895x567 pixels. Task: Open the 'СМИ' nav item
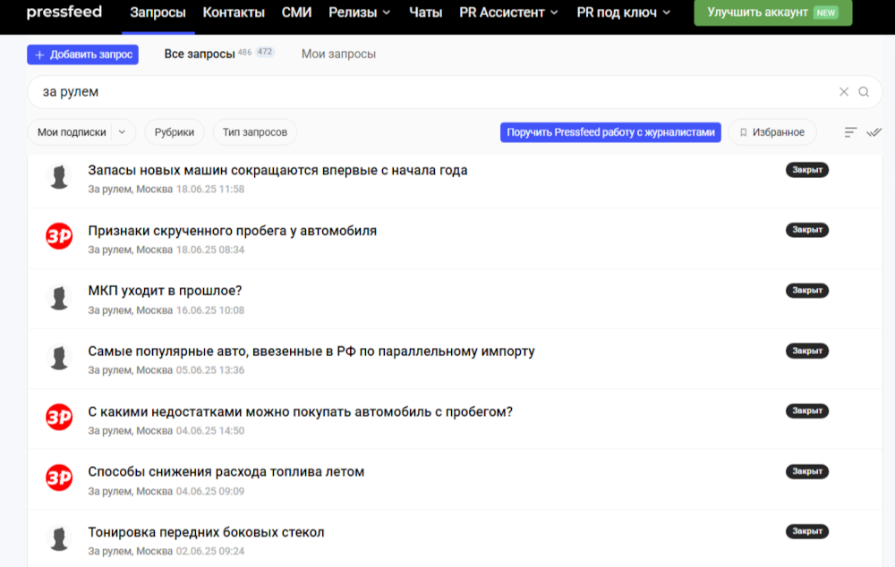point(296,13)
